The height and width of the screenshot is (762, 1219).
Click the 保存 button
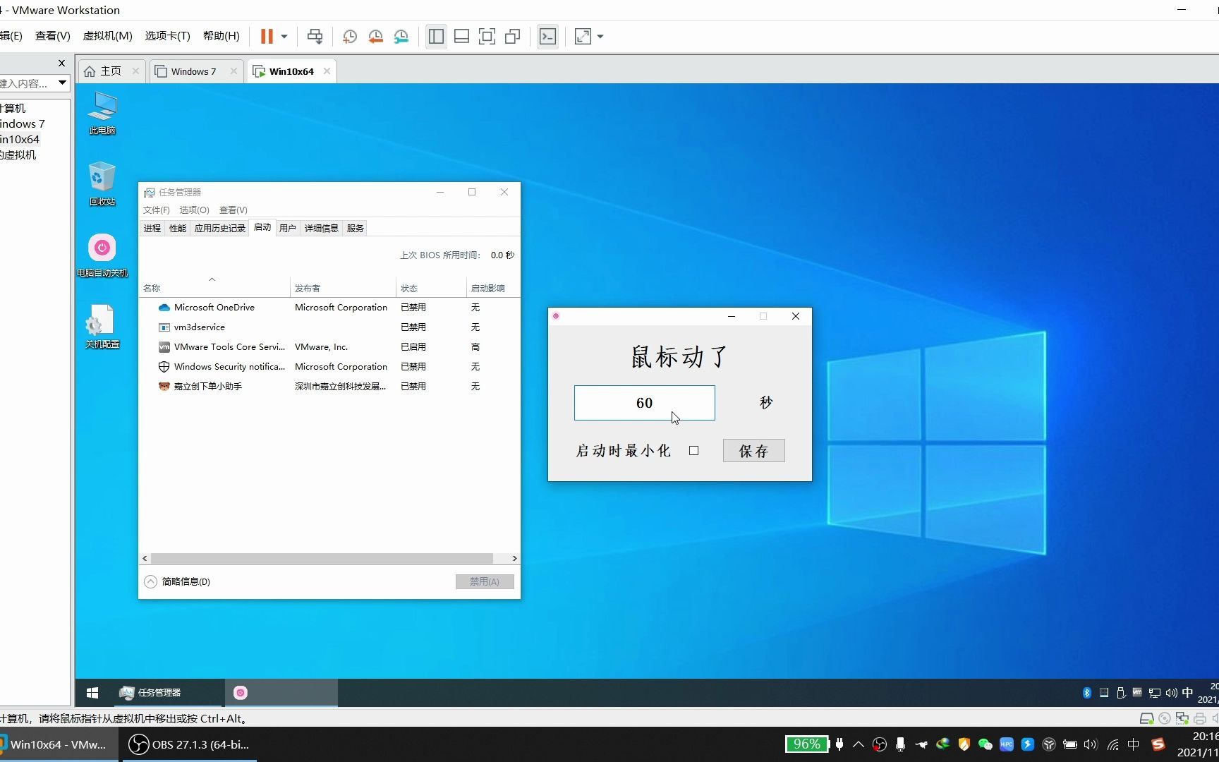click(x=753, y=451)
